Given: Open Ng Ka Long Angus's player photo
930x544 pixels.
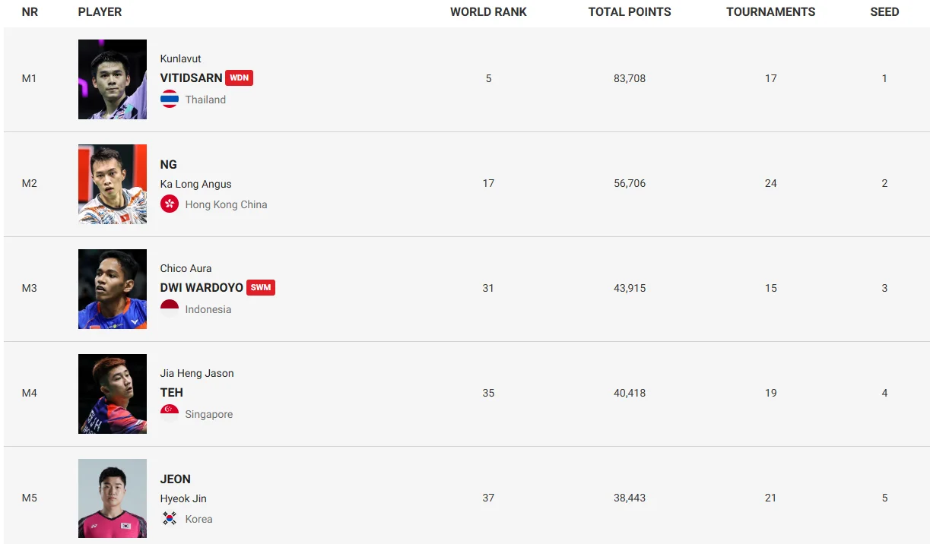Looking at the screenshot, I should [x=113, y=184].
